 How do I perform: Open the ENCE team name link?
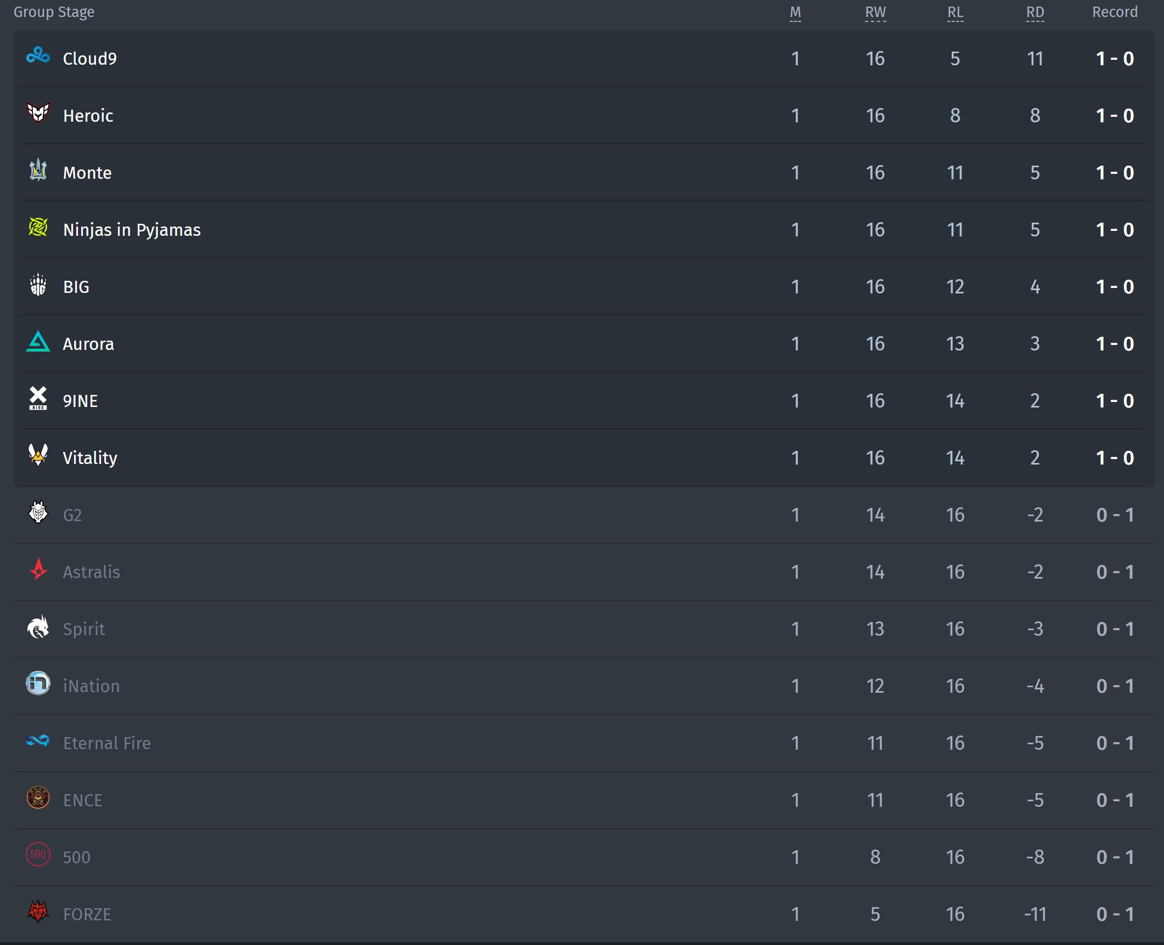click(x=83, y=800)
